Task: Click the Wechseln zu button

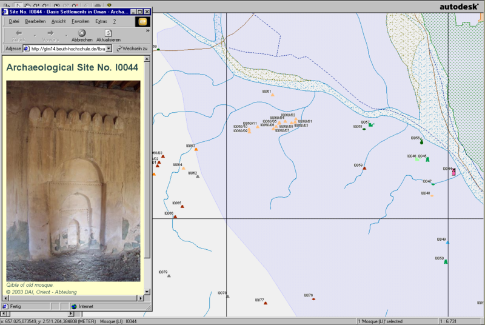Action: point(132,49)
